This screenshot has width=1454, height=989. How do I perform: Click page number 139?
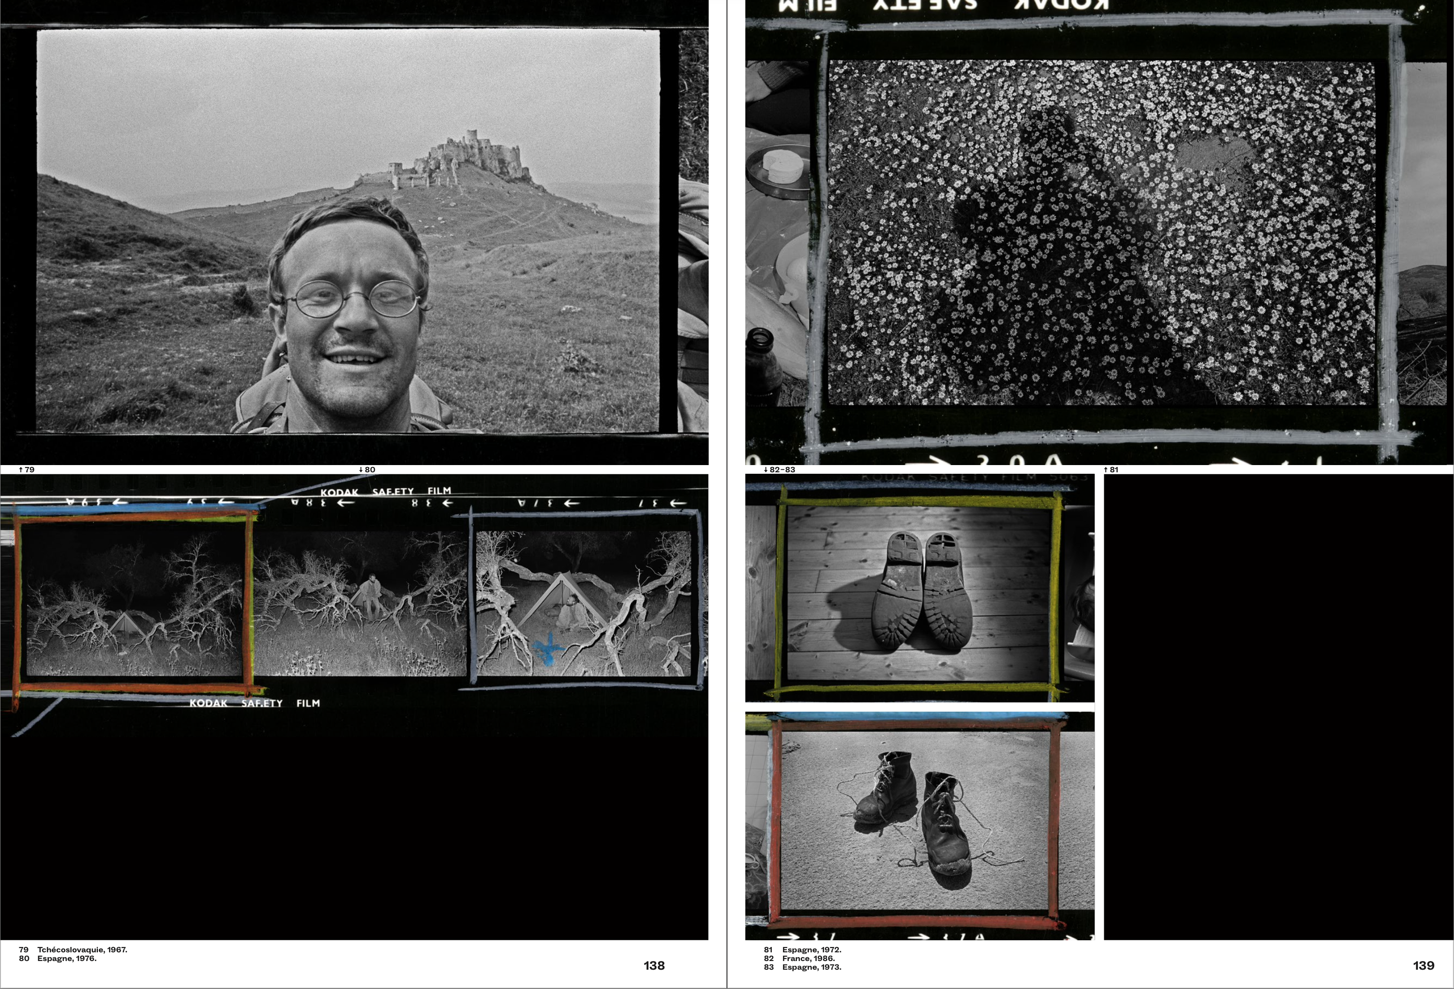tap(1423, 966)
